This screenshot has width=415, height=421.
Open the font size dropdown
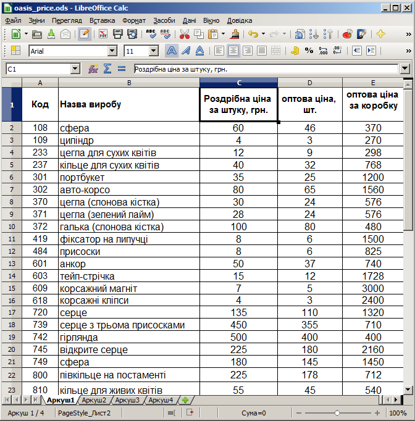[153, 51]
